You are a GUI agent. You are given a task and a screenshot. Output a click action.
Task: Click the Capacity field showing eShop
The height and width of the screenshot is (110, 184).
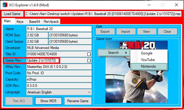pyautogui.click(x=59, y=79)
